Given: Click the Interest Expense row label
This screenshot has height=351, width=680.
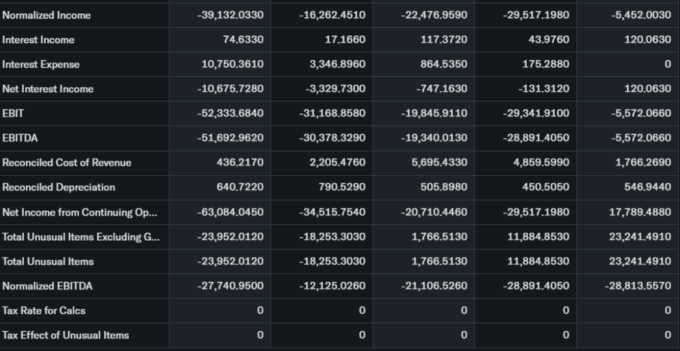Looking at the screenshot, I should click(41, 64).
